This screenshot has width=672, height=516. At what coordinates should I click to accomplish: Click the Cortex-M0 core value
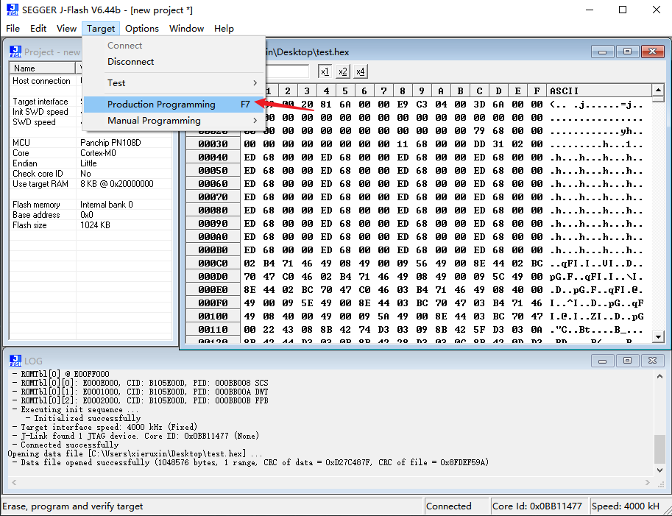[x=98, y=153]
